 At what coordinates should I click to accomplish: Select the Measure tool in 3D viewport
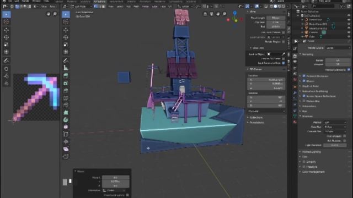(x=66, y=68)
